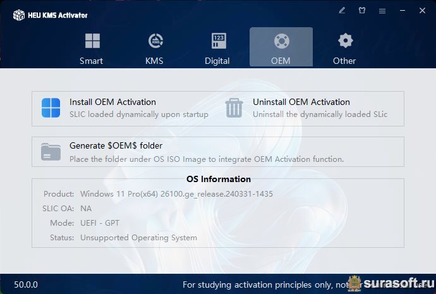Open the hamburger menu icon

382,11
